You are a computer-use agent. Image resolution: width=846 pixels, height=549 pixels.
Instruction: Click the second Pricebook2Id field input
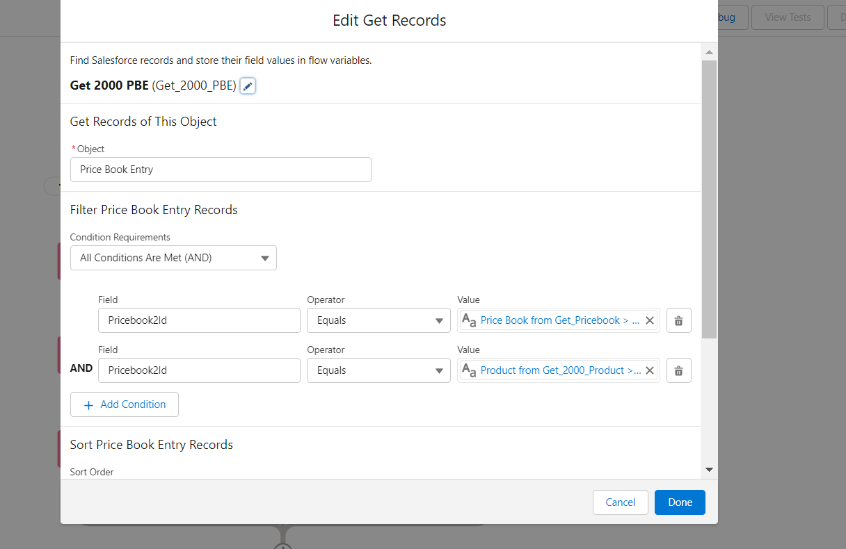tap(199, 370)
